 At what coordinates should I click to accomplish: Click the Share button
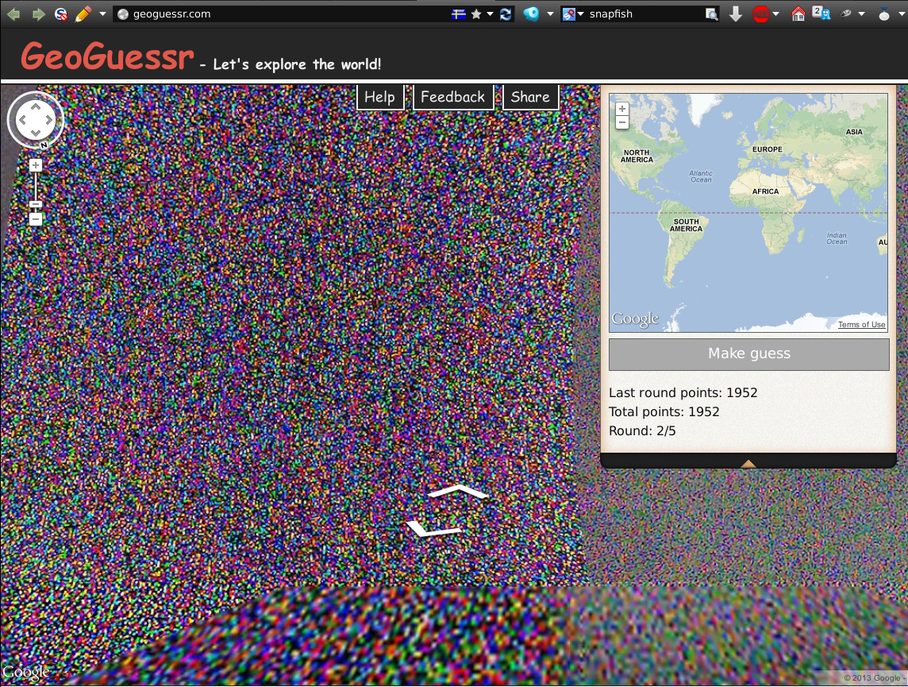click(530, 97)
